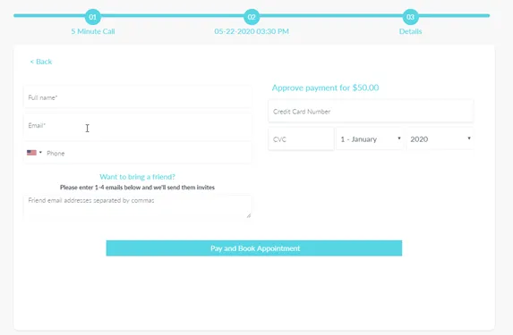This screenshot has width=513, height=335.
Task: Open the expiration month dropdown
Action: click(x=370, y=139)
